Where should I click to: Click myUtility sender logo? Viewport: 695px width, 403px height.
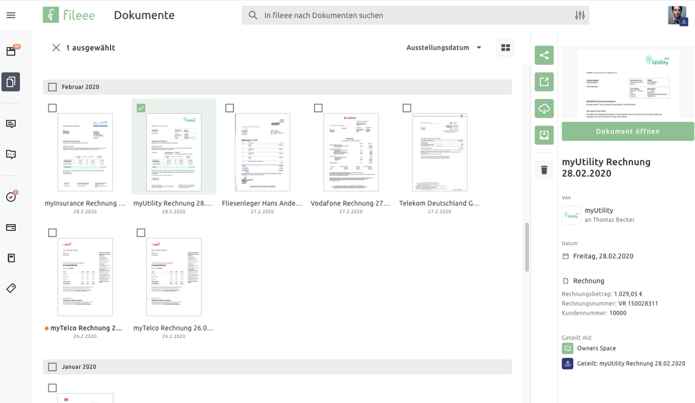point(571,215)
